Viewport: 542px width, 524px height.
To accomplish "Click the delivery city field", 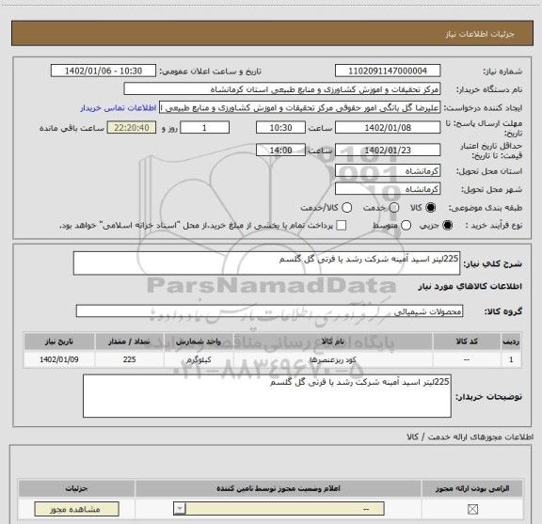I will point(388,189).
